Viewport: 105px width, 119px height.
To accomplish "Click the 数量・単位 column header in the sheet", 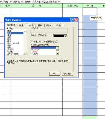I will coord(73,6).
